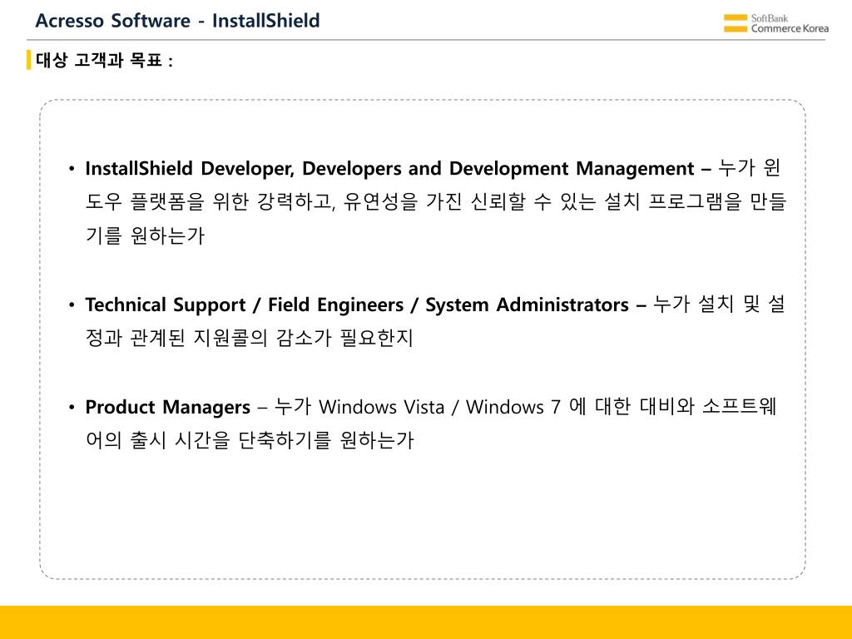Click the bold text Technical Support / Field Engineers / System Administrators
The height and width of the screenshot is (639, 852).
click(357, 305)
